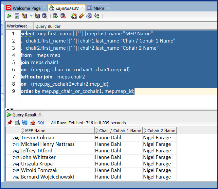Viewport: 218px width, 189px height.
Task: Select the Trevor Colman cell
Action: (58, 138)
